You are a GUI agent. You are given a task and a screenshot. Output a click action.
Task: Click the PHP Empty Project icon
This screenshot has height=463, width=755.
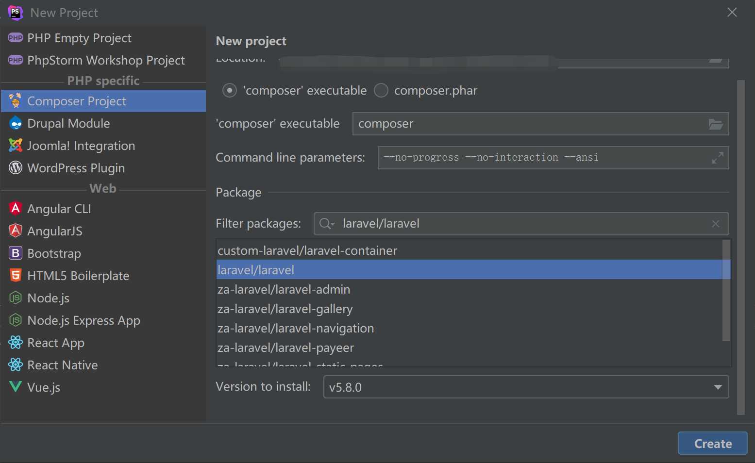point(16,38)
